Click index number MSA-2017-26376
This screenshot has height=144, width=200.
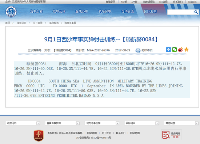98,50
